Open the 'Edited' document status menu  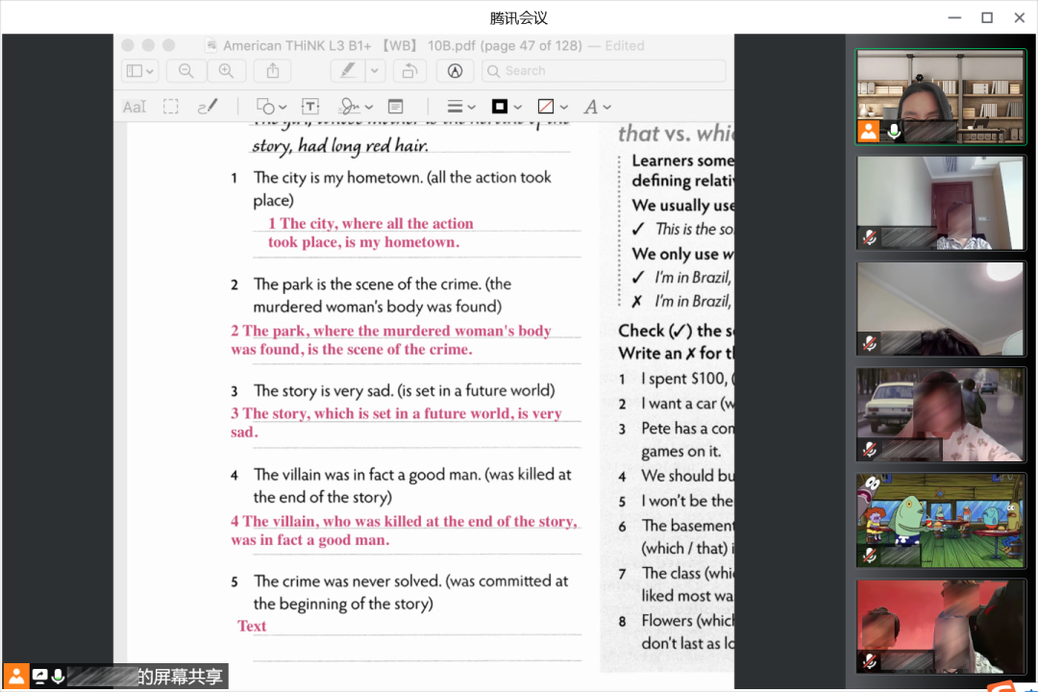625,46
